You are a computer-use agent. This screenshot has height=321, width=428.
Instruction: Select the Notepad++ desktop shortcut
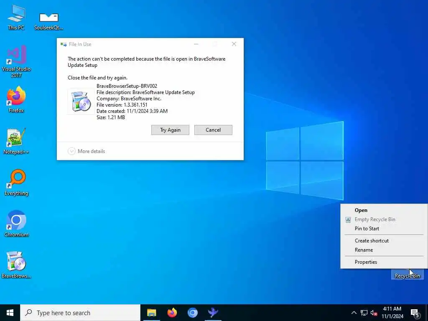(16, 141)
